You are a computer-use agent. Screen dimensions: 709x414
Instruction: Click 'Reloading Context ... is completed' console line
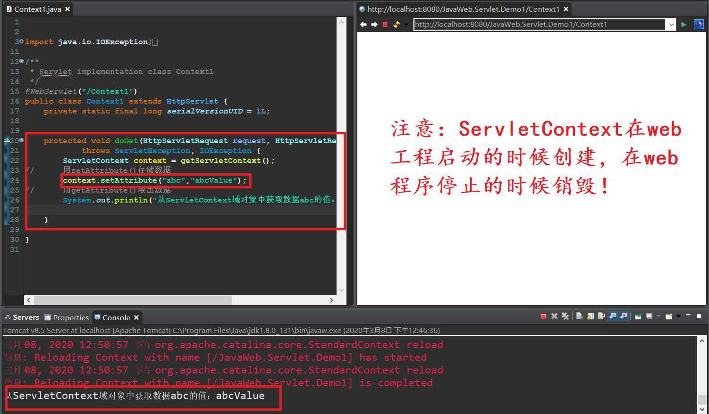219,383
